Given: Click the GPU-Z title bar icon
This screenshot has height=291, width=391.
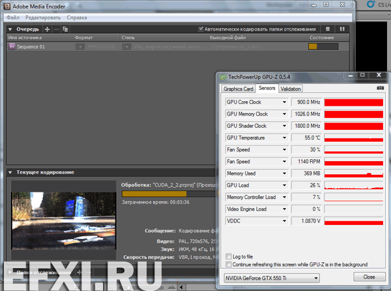Looking at the screenshot, I should point(223,77).
